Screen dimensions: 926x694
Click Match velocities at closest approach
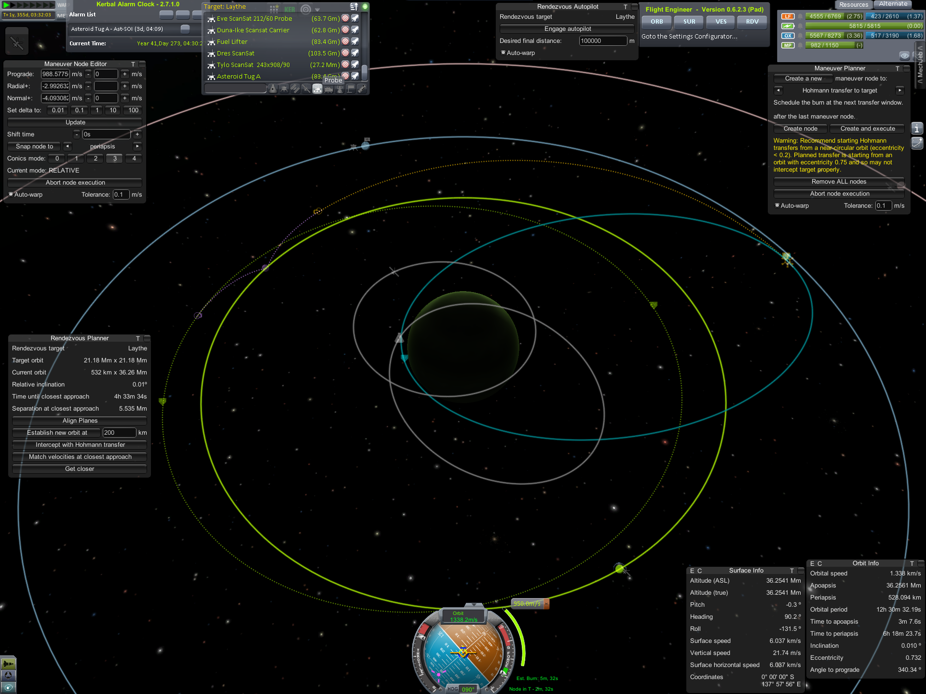[80, 457]
